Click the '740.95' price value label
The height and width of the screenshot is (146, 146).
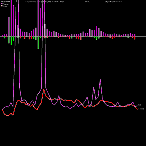pyautogui.click(x=141, y=109)
